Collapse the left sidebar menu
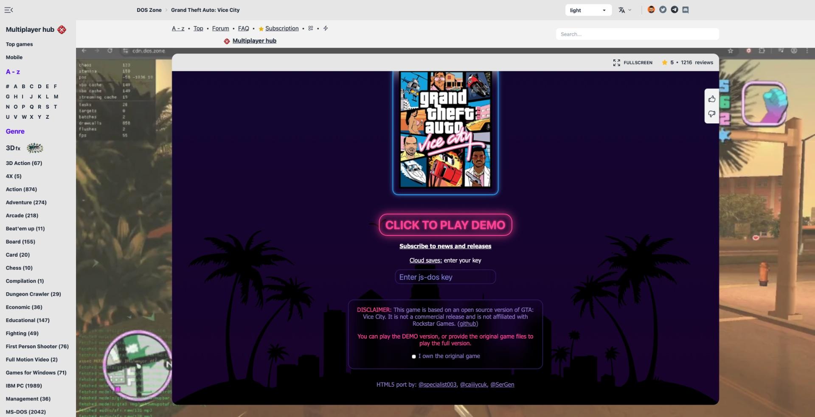 click(x=8, y=10)
